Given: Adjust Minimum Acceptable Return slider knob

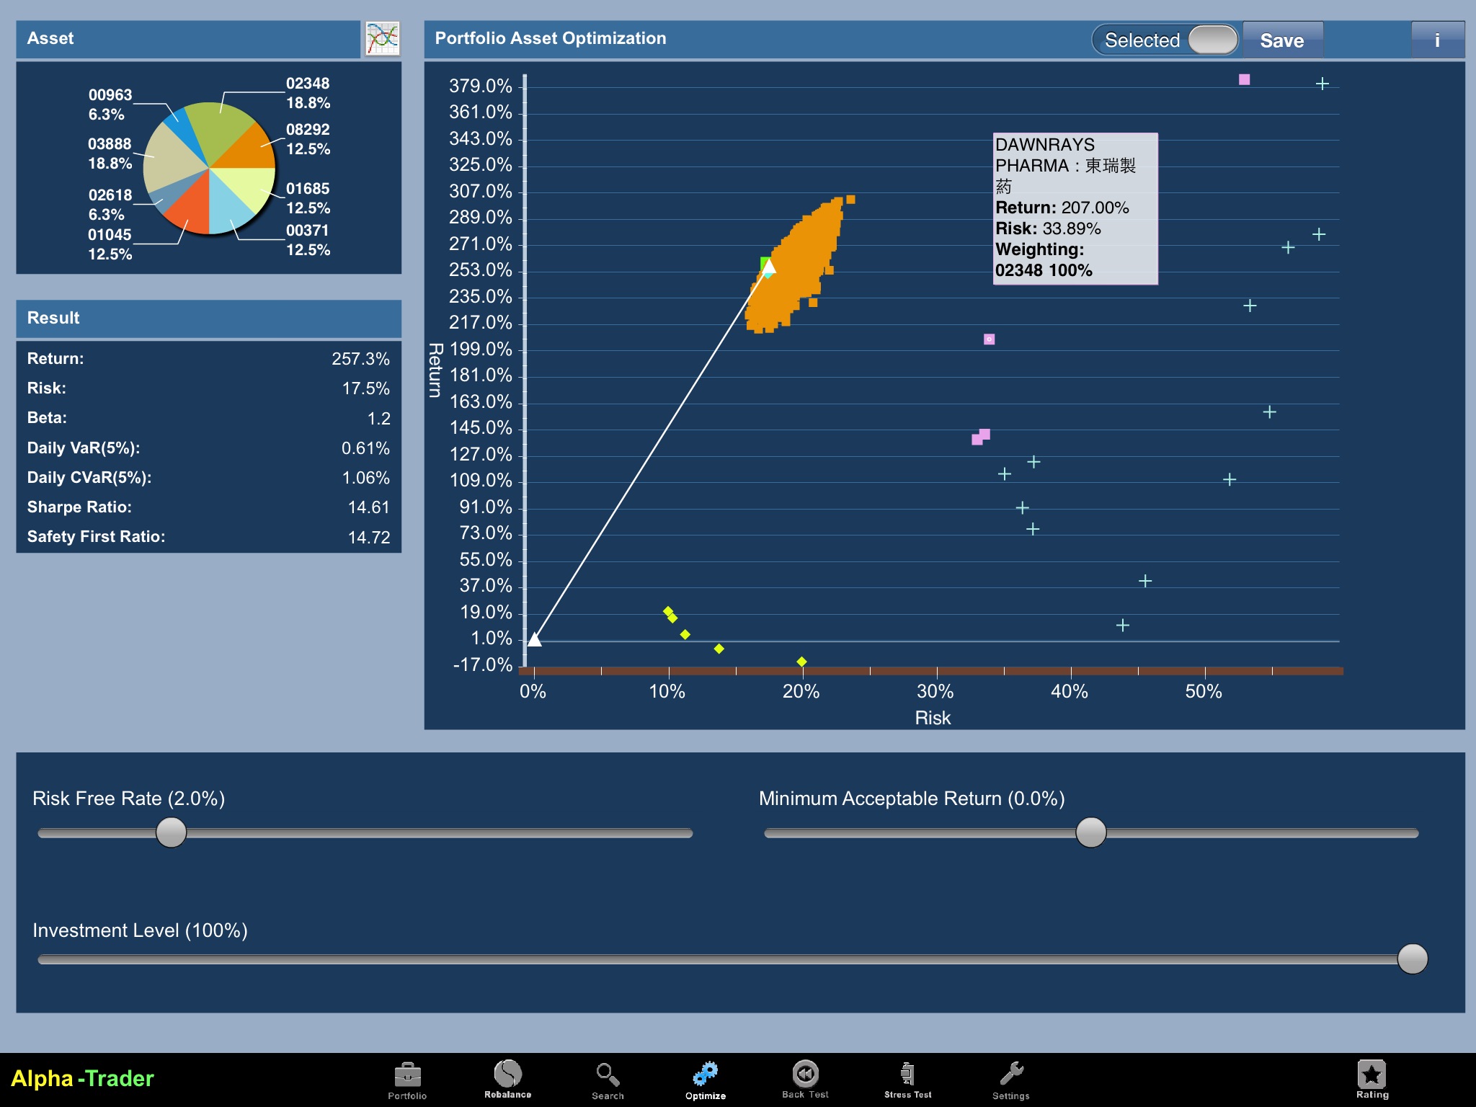Looking at the screenshot, I should pyautogui.click(x=1091, y=832).
